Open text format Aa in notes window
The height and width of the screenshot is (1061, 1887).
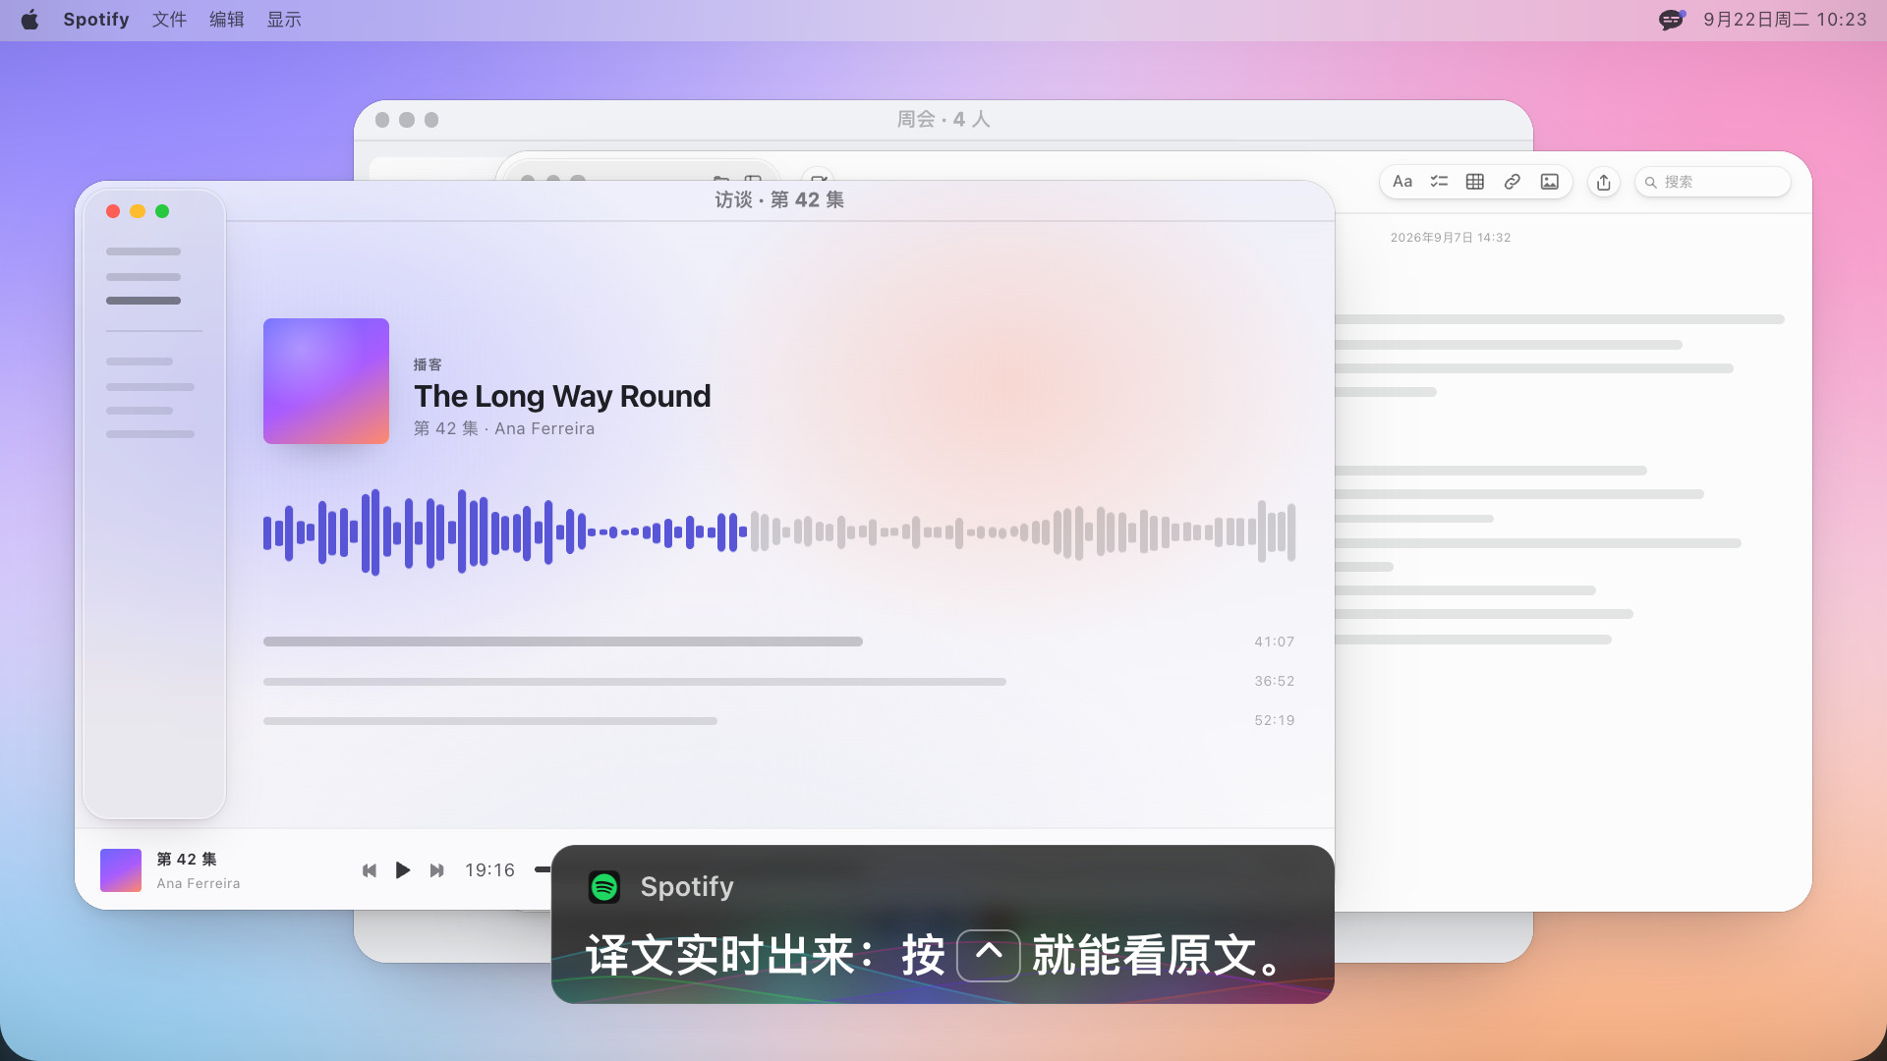[x=1402, y=182]
